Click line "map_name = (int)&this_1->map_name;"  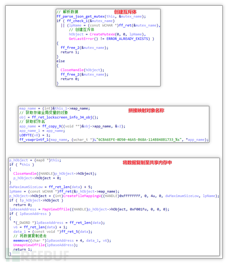(x=55, y=109)
